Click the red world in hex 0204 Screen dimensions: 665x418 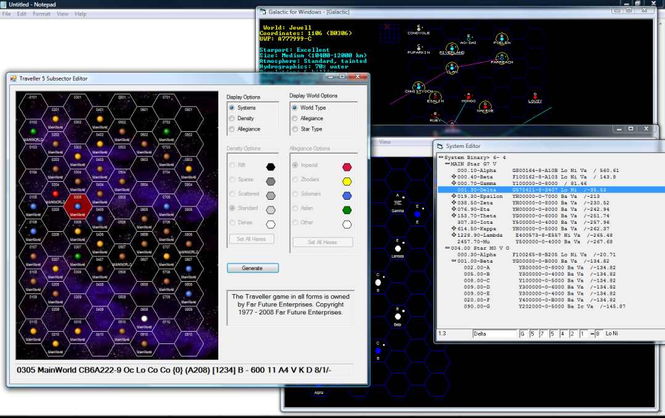[x=55, y=194]
